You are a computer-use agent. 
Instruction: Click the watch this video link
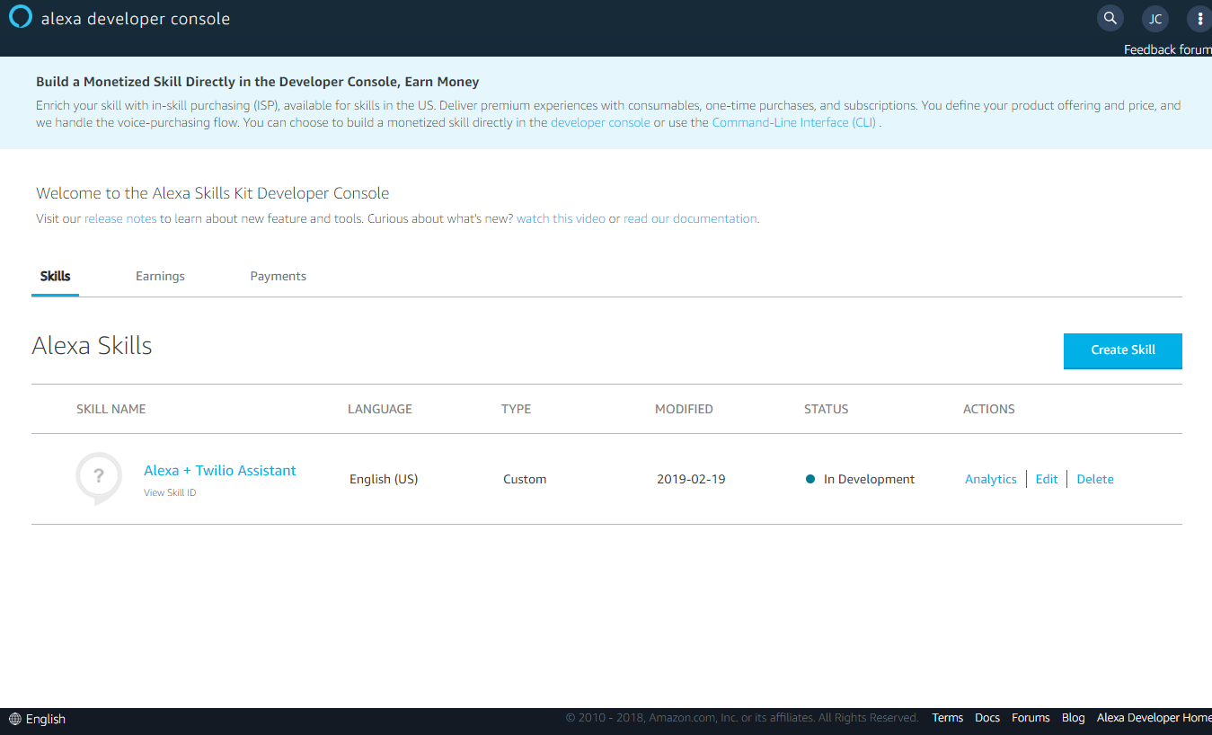(561, 218)
